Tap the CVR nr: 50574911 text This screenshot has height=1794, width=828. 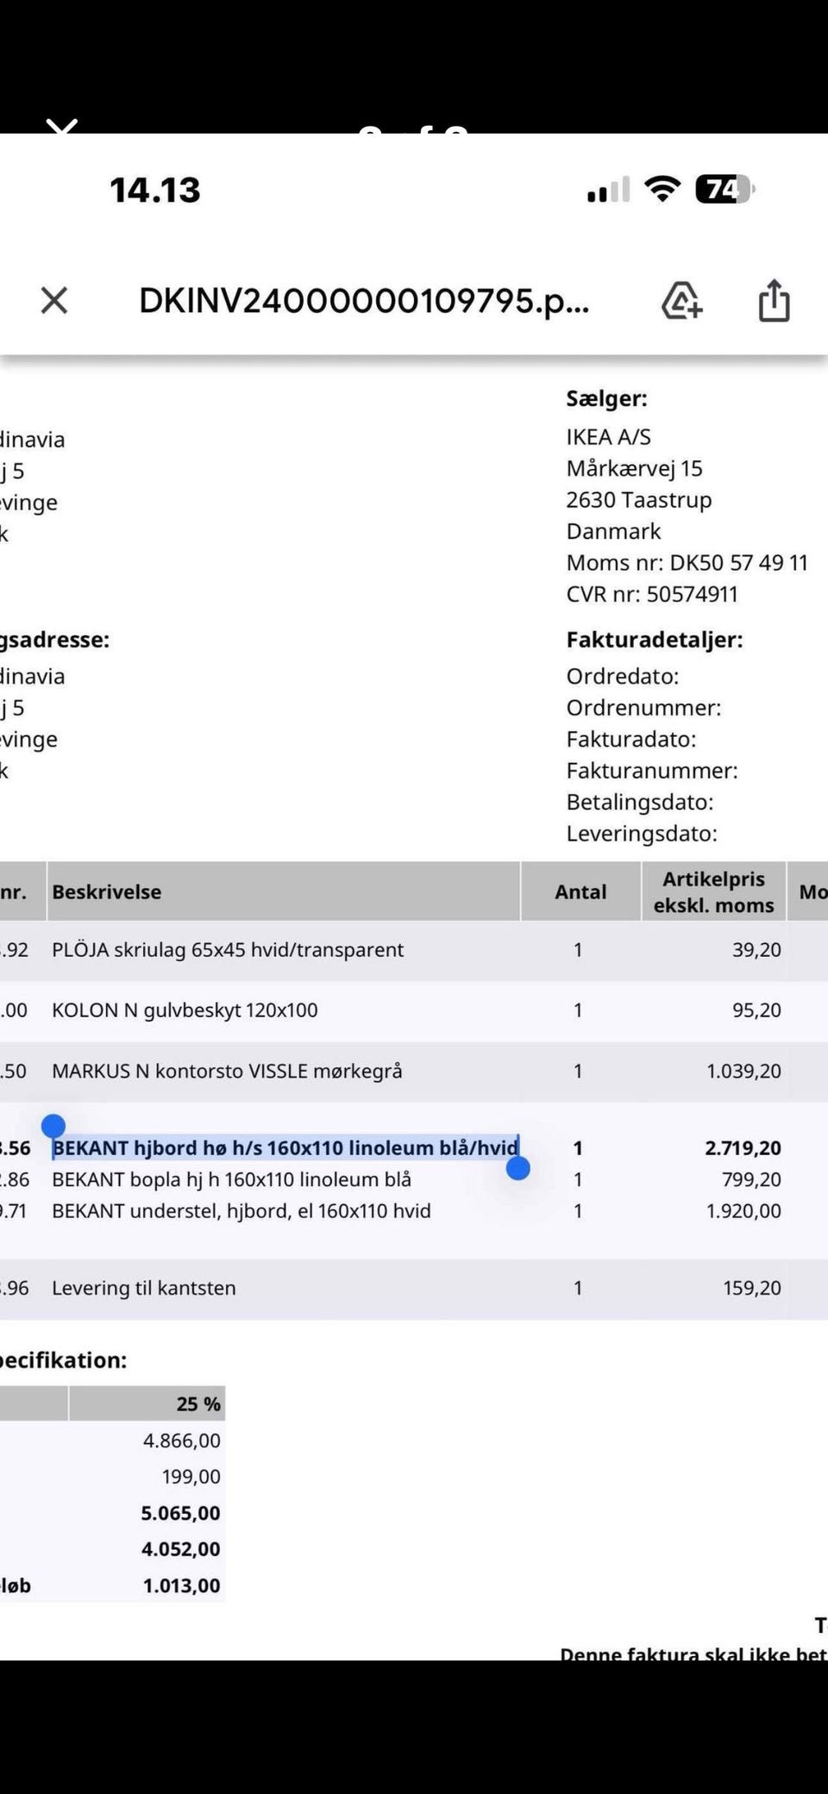[652, 594]
